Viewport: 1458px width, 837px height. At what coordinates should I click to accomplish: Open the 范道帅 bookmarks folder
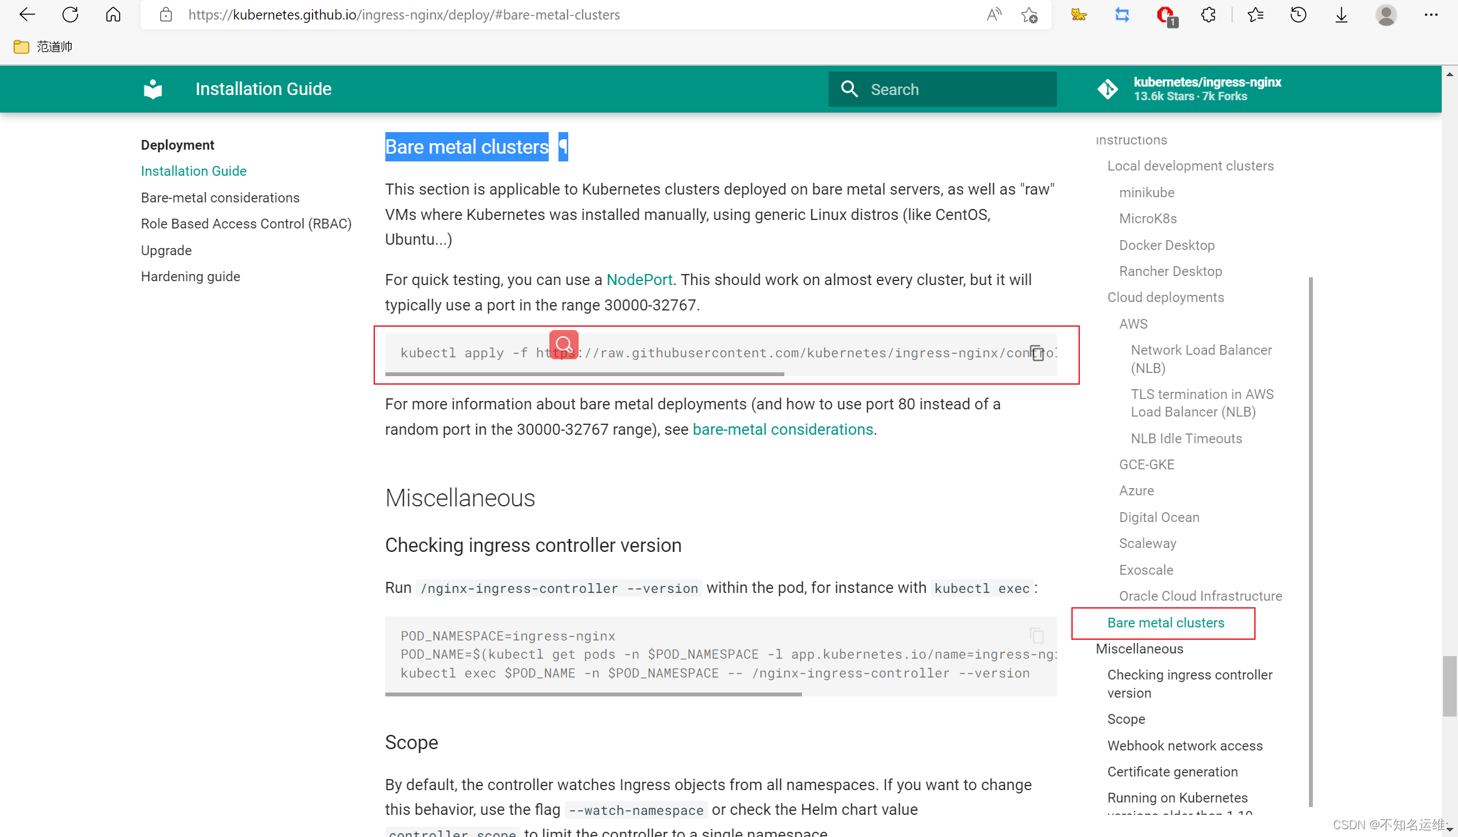(43, 46)
